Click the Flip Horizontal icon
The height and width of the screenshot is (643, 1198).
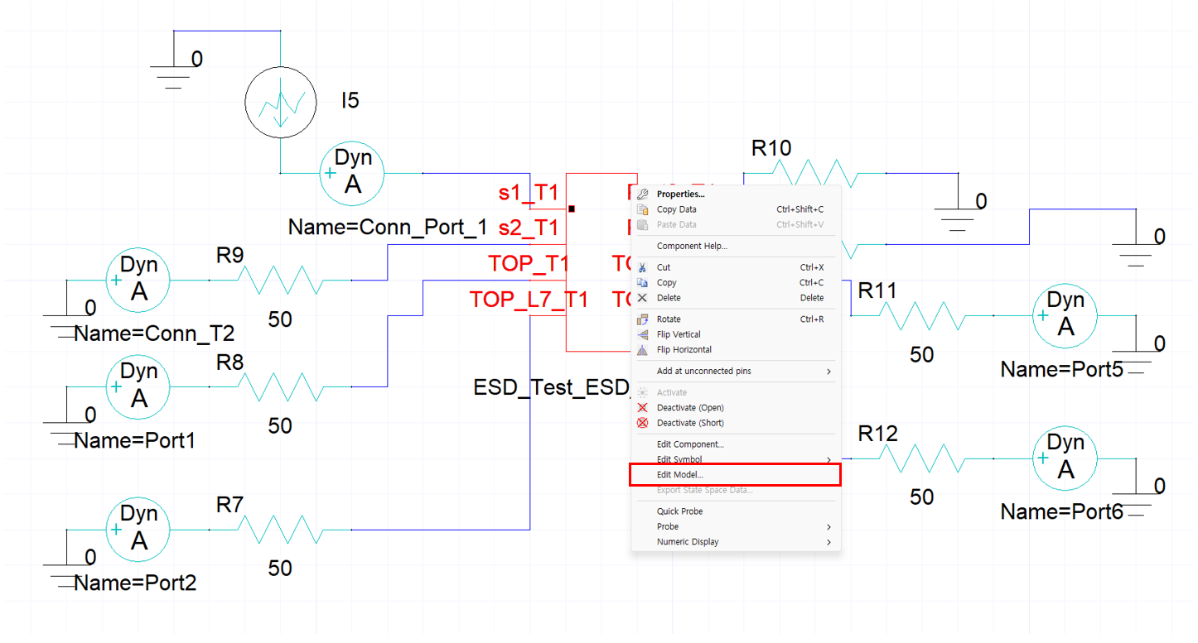[x=642, y=350]
